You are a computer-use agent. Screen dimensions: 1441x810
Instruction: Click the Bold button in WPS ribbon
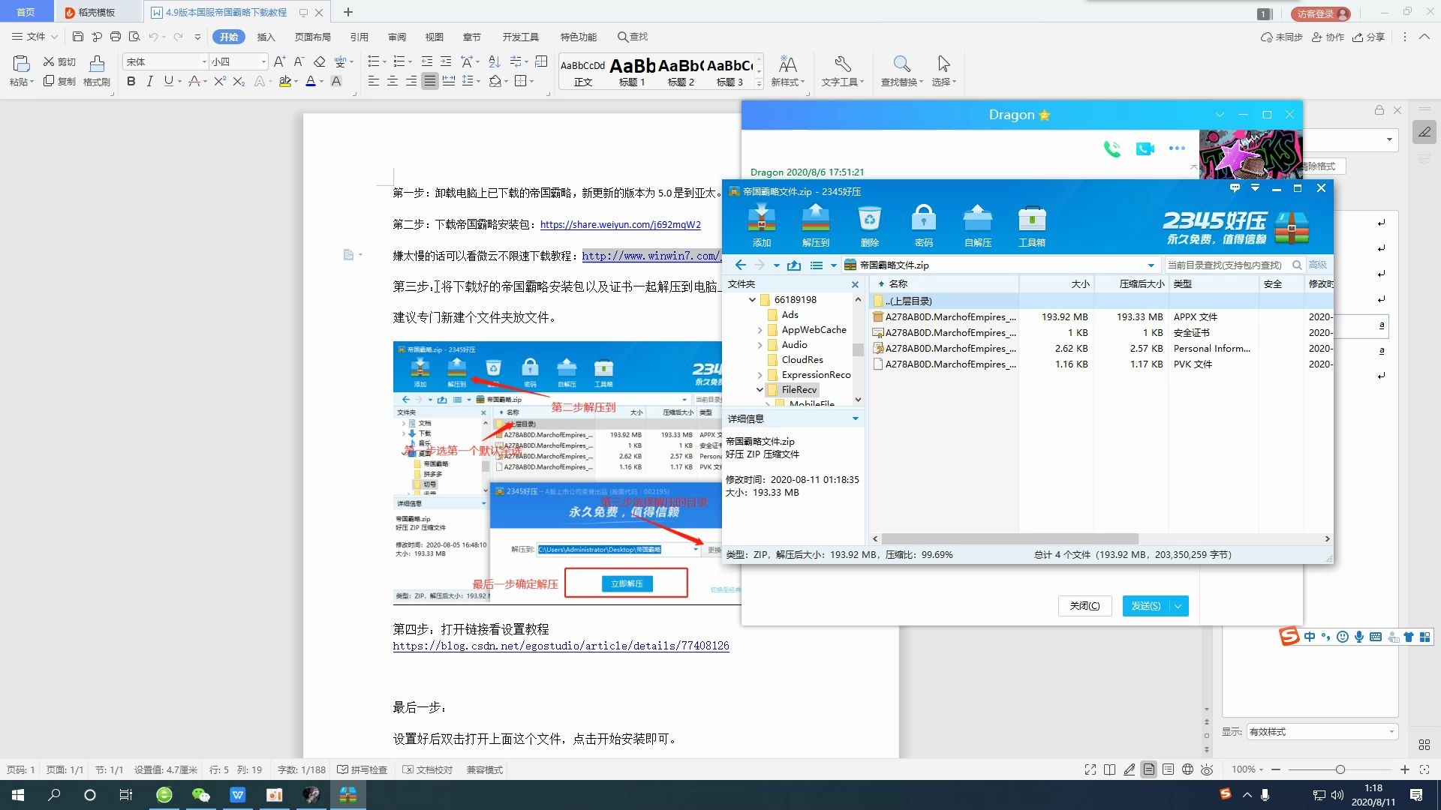click(x=131, y=81)
